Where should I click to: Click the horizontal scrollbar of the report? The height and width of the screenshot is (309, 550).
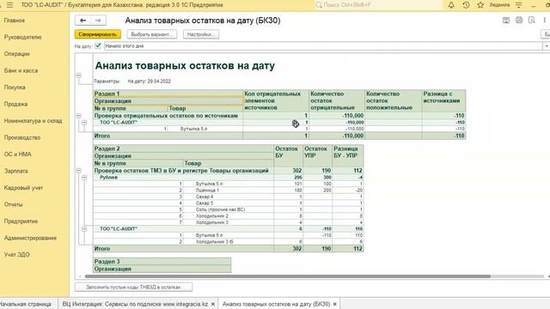[288, 276]
